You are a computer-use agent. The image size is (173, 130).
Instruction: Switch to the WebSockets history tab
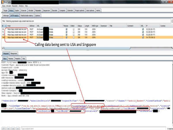click(26, 15)
